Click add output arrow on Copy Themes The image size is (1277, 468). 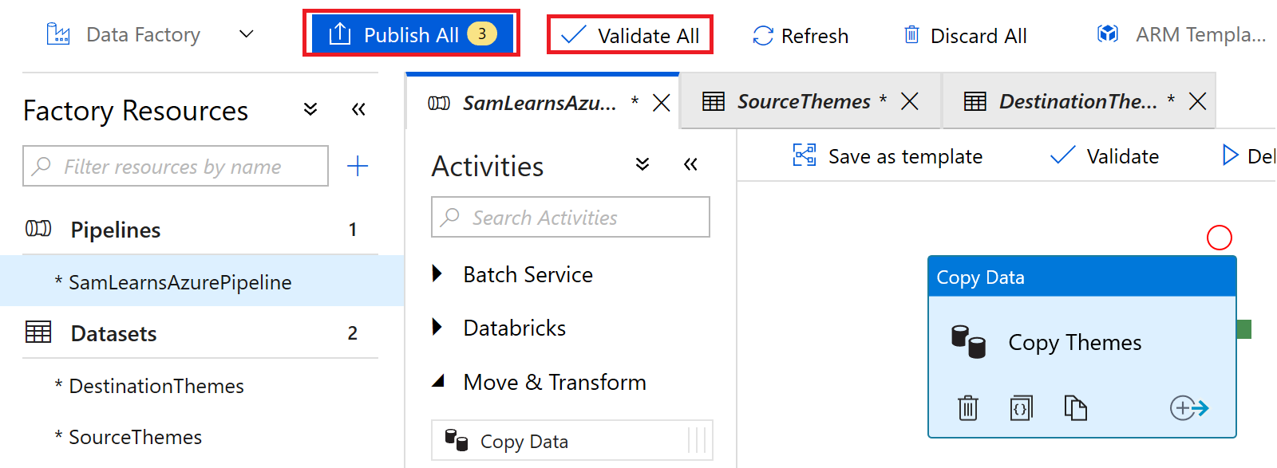tap(1188, 408)
